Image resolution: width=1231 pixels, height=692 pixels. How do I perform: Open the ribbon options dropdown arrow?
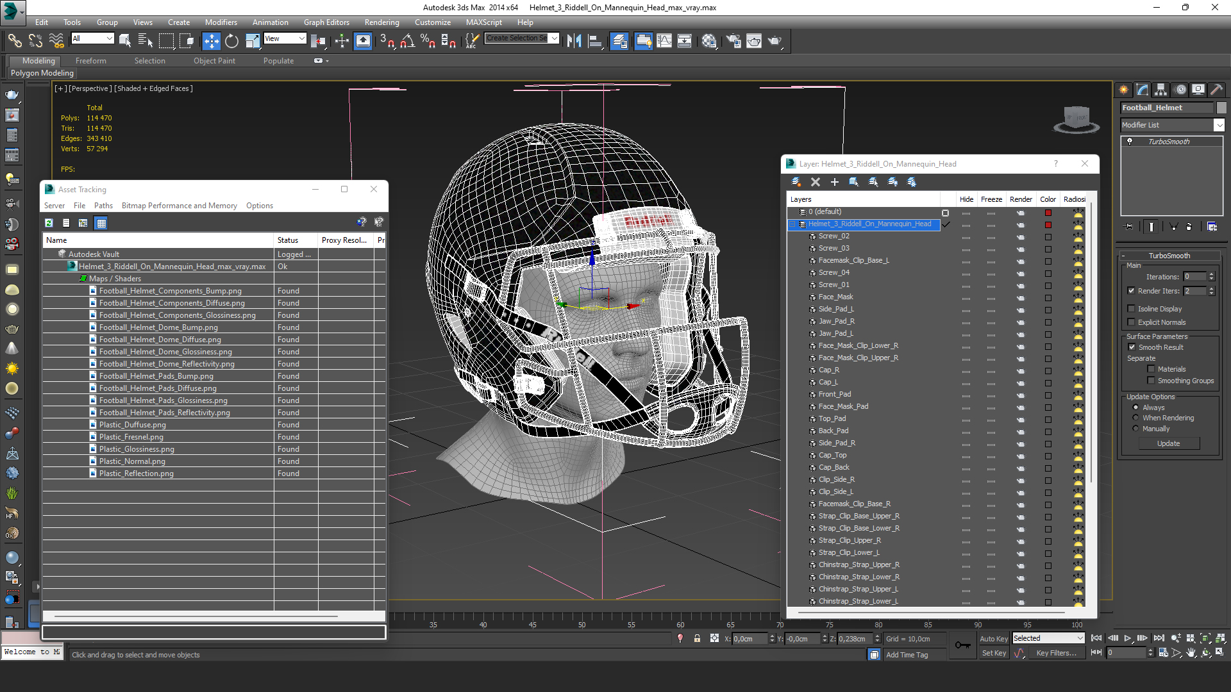pyautogui.click(x=328, y=61)
